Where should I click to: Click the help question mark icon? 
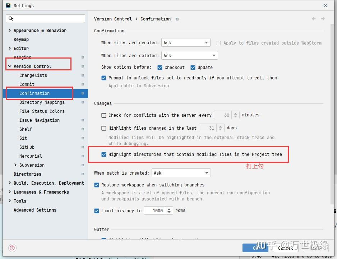pyautogui.click(x=12, y=248)
